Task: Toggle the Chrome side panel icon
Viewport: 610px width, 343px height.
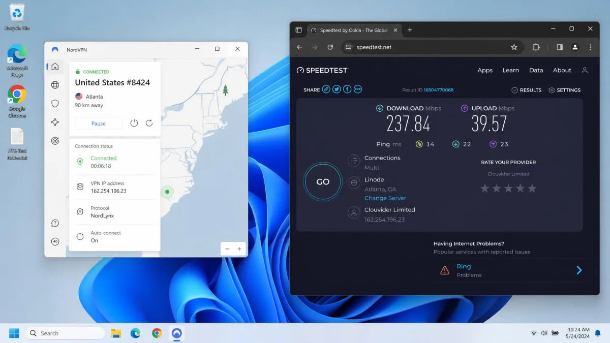Action: [x=560, y=47]
